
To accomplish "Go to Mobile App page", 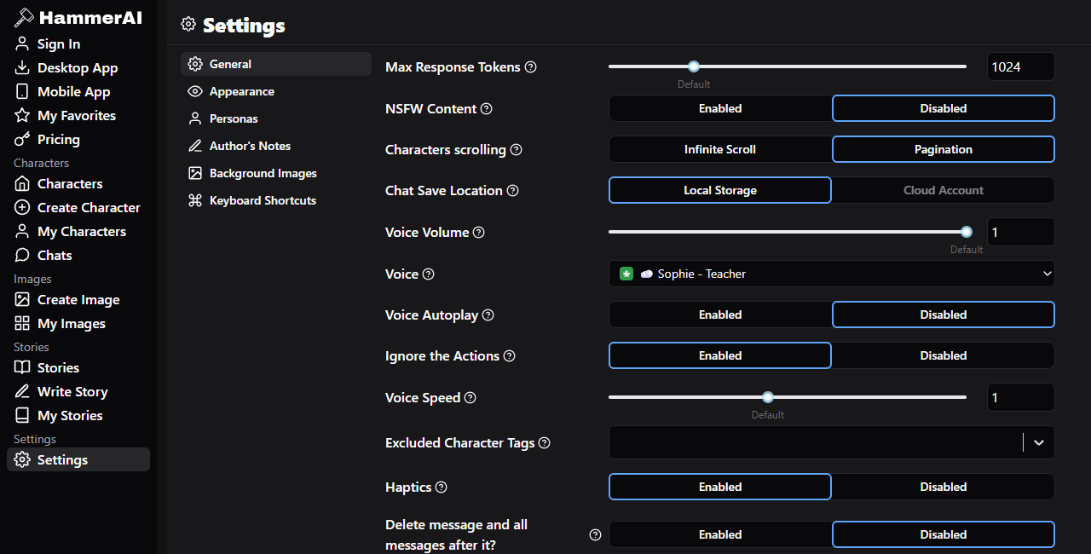I will [x=78, y=91].
